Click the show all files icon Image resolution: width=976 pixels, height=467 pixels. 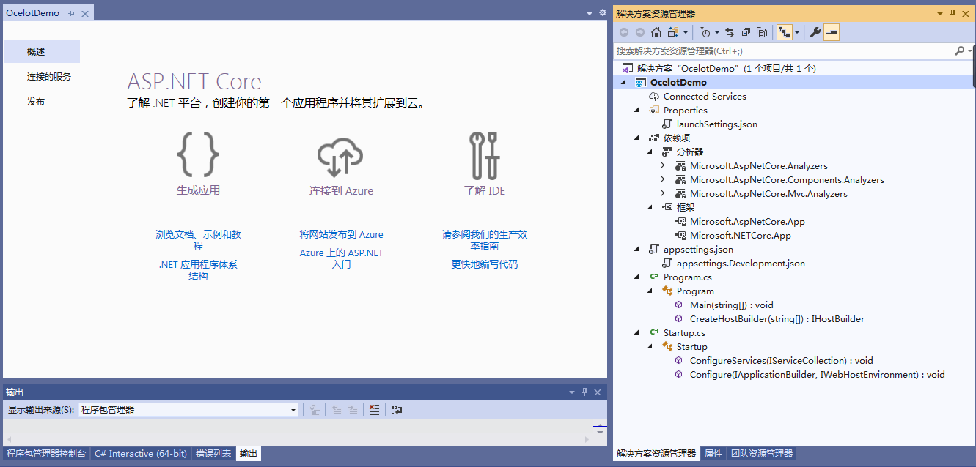[763, 32]
